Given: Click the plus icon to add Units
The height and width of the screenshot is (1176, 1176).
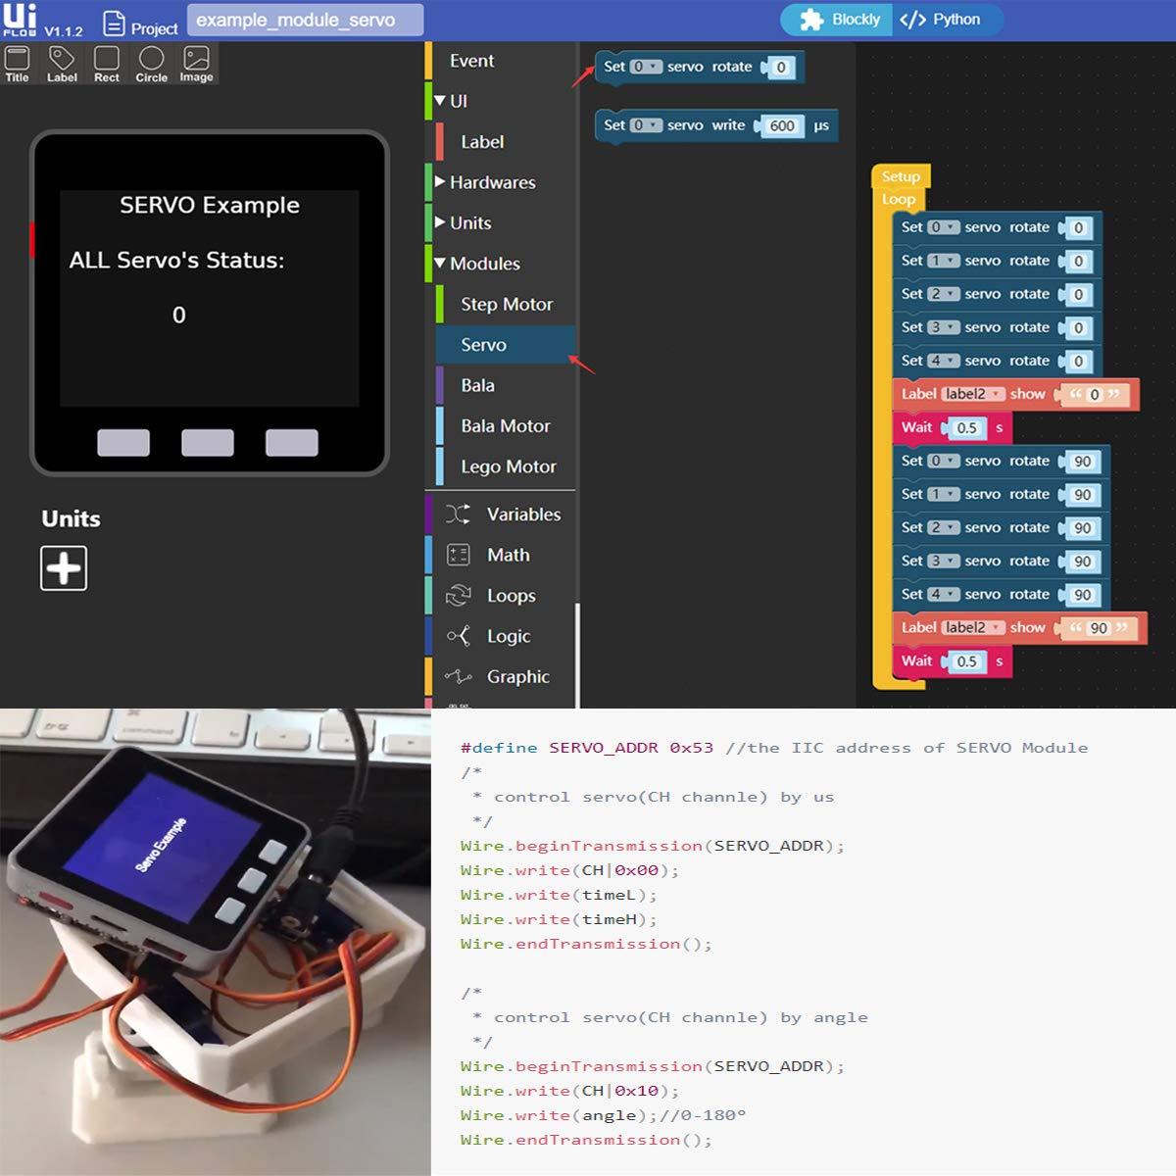Looking at the screenshot, I should [x=64, y=568].
